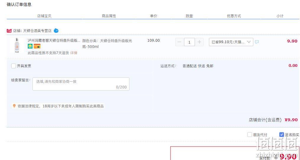300x160 pixels.
Task: Expand the 已省99.10元 discount dropdown
Action: click(x=231, y=42)
